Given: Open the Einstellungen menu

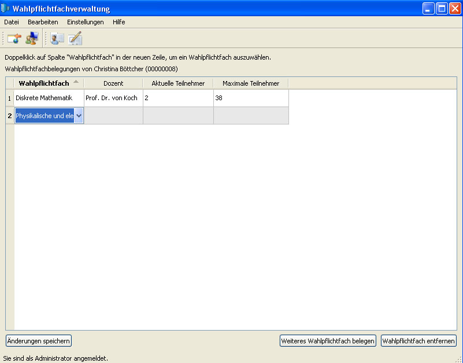Looking at the screenshot, I should click(x=85, y=22).
